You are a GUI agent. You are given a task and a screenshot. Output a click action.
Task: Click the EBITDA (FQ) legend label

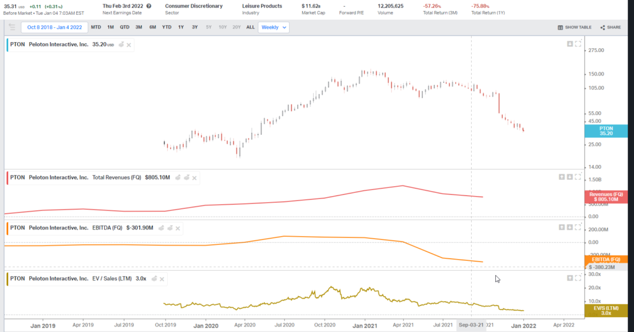tap(107, 228)
